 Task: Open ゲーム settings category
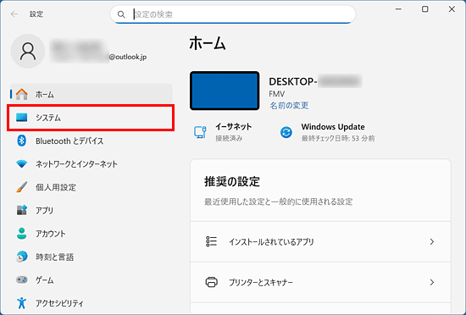(x=92, y=279)
